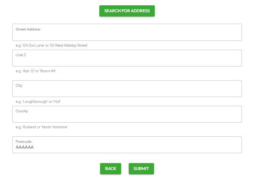Image resolution: width=256 pixels, height=178 pixels.
Task: Click the '64 Zoo Lane' example hint
Action: [33, 45]
